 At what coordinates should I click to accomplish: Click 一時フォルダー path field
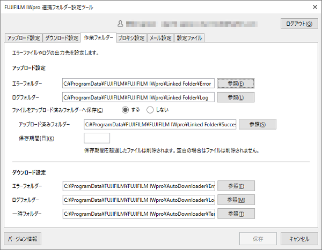(x=139, y=214)
